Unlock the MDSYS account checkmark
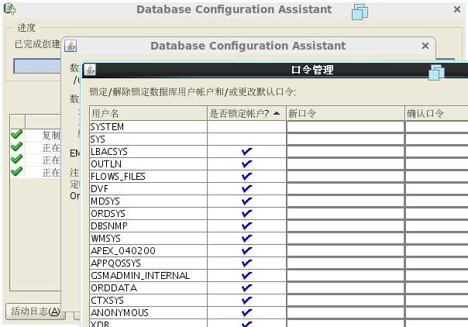The height and width of the screenshot is (327, 468). point(247,201)
